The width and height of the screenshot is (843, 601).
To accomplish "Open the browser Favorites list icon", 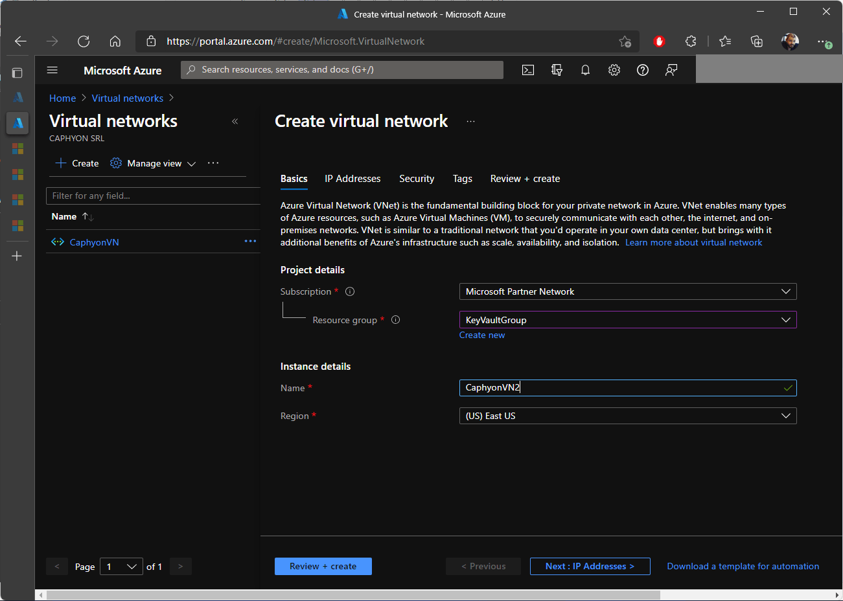I will [725, 41].
